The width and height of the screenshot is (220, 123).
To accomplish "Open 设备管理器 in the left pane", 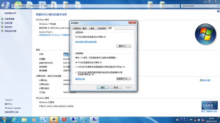I will (x=9, y=19).
